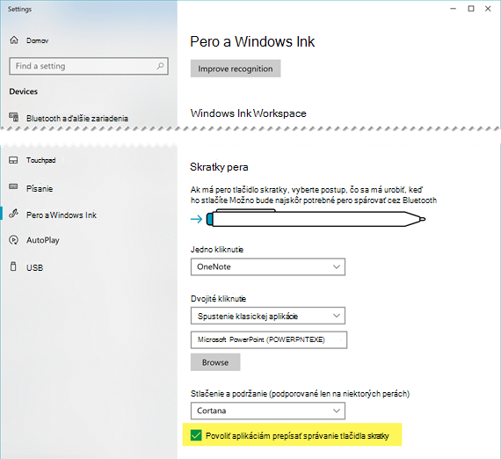Open AutoPlay settings page
The width and height of the screenshot is (501, 459).
pos(43,240)
